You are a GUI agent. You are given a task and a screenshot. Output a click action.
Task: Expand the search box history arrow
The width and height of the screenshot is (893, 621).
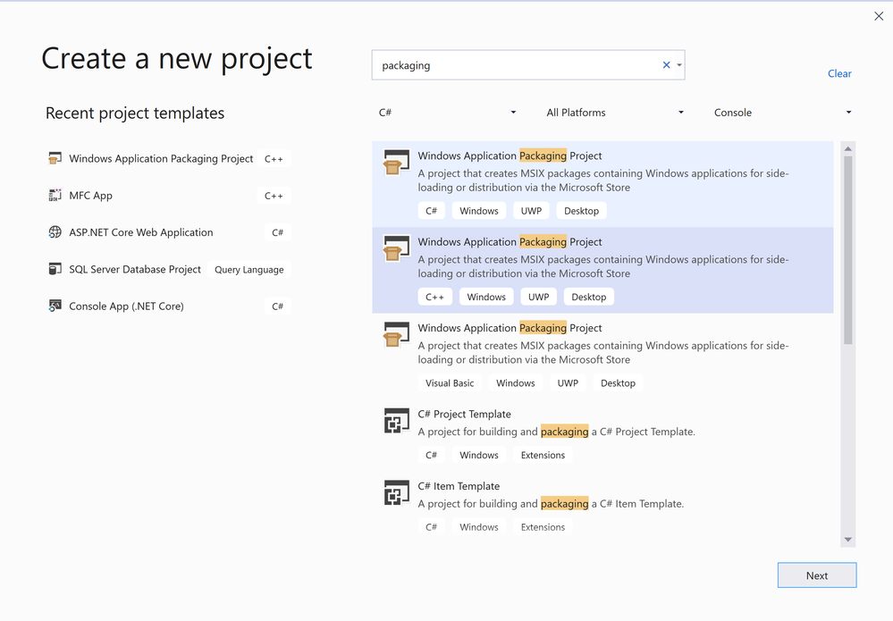click(x=679, y=65)
